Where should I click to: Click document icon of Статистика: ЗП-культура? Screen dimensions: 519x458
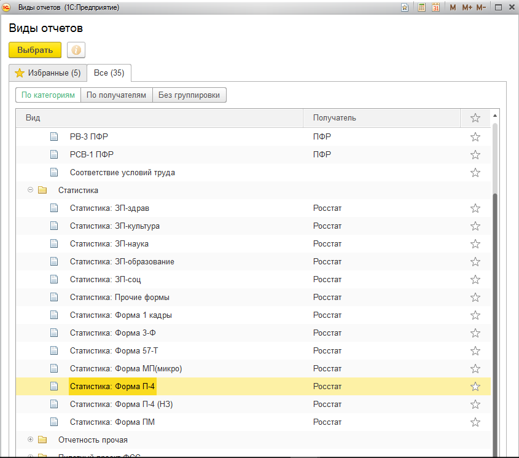click(x=54, y=226)
